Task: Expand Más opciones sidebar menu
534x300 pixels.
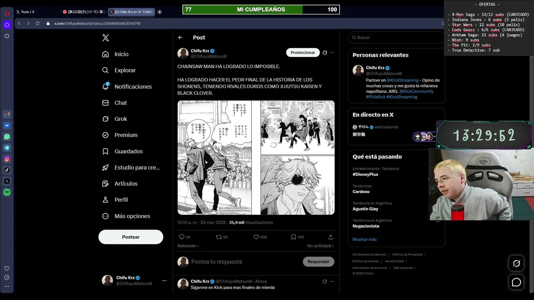Action: tap(126, 216)
